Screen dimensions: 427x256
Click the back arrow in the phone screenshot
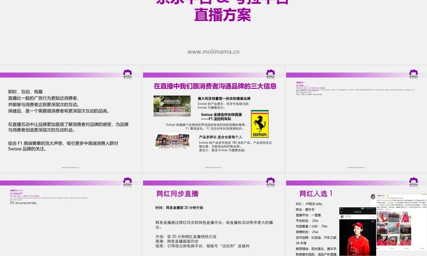coord(342,212)
